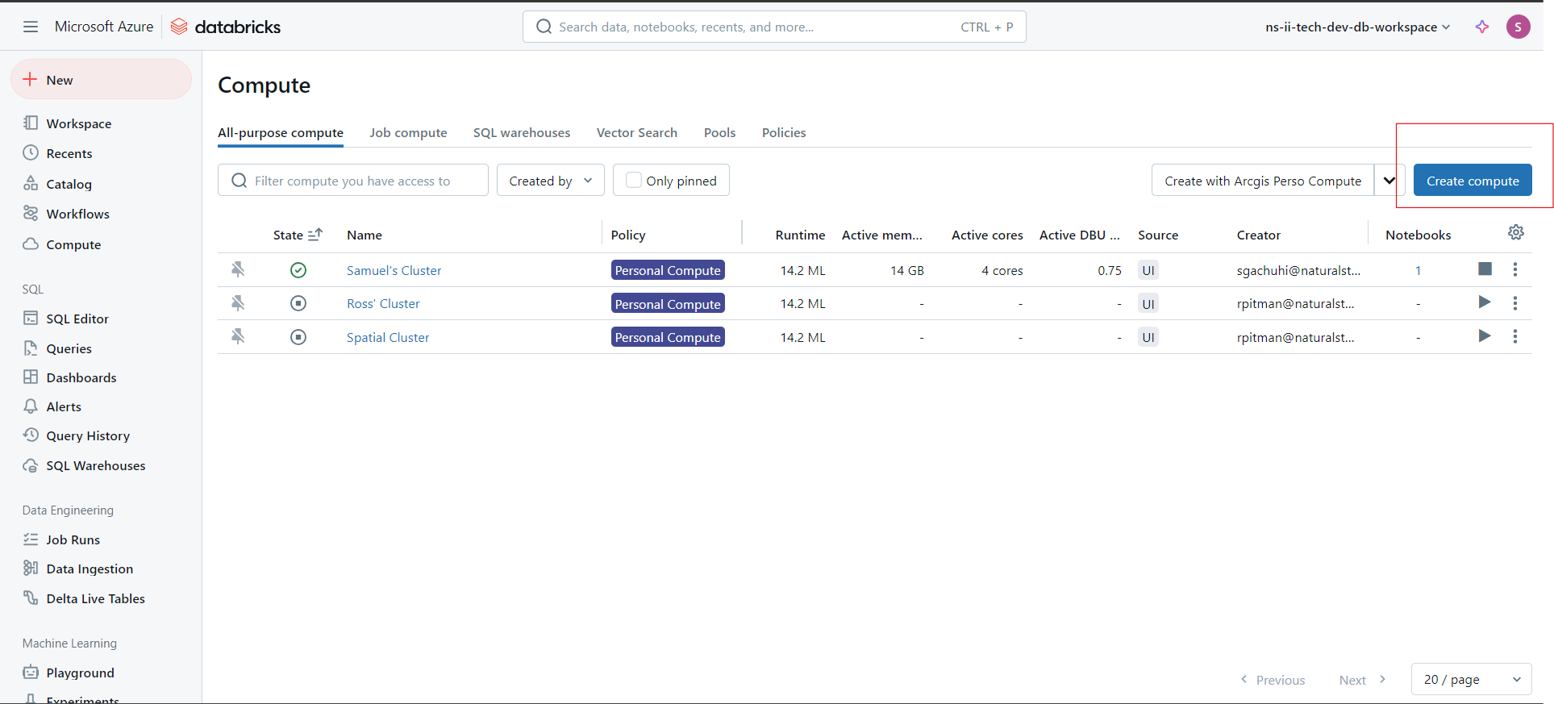Go to Workspace in sidebar
1554x704 pixels.
tap(79, 123)
